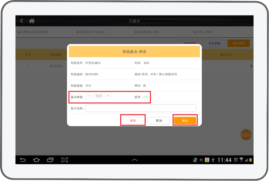Click the minus button for 盘点数量
Screen dimensions: 269x181
89,96
